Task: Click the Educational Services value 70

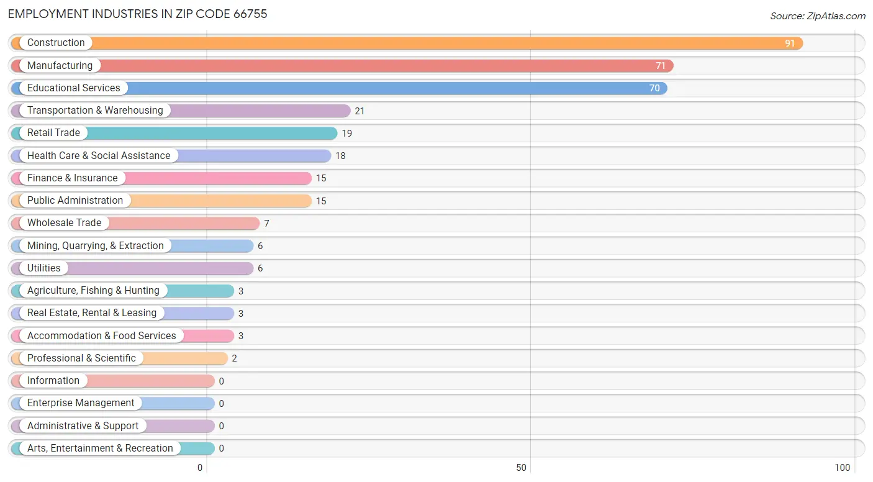Action: pos(654,88)
